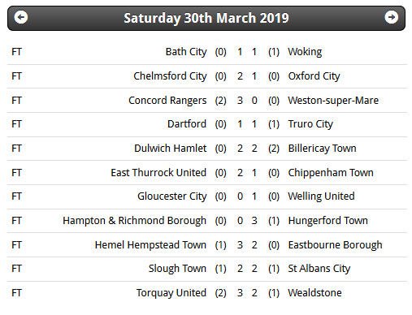Open Bath City team link
This screenshot has width=412, height=315.
coord(186,52)
